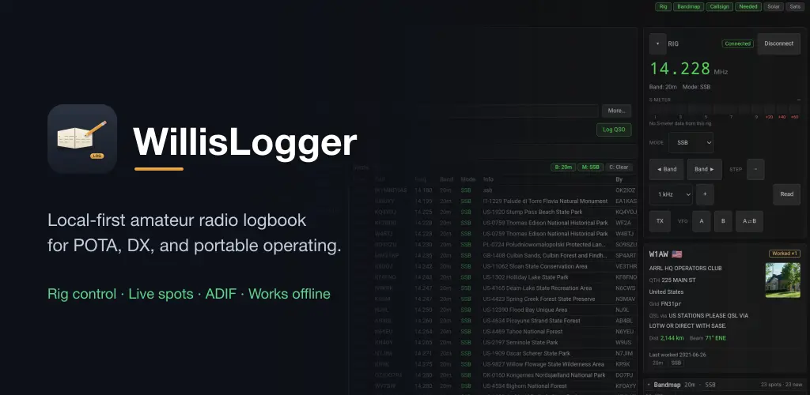The height and width of the screenshot is (395, 810).
Task: Go to previous band with ◄ Band
Action: coord(666,169)
